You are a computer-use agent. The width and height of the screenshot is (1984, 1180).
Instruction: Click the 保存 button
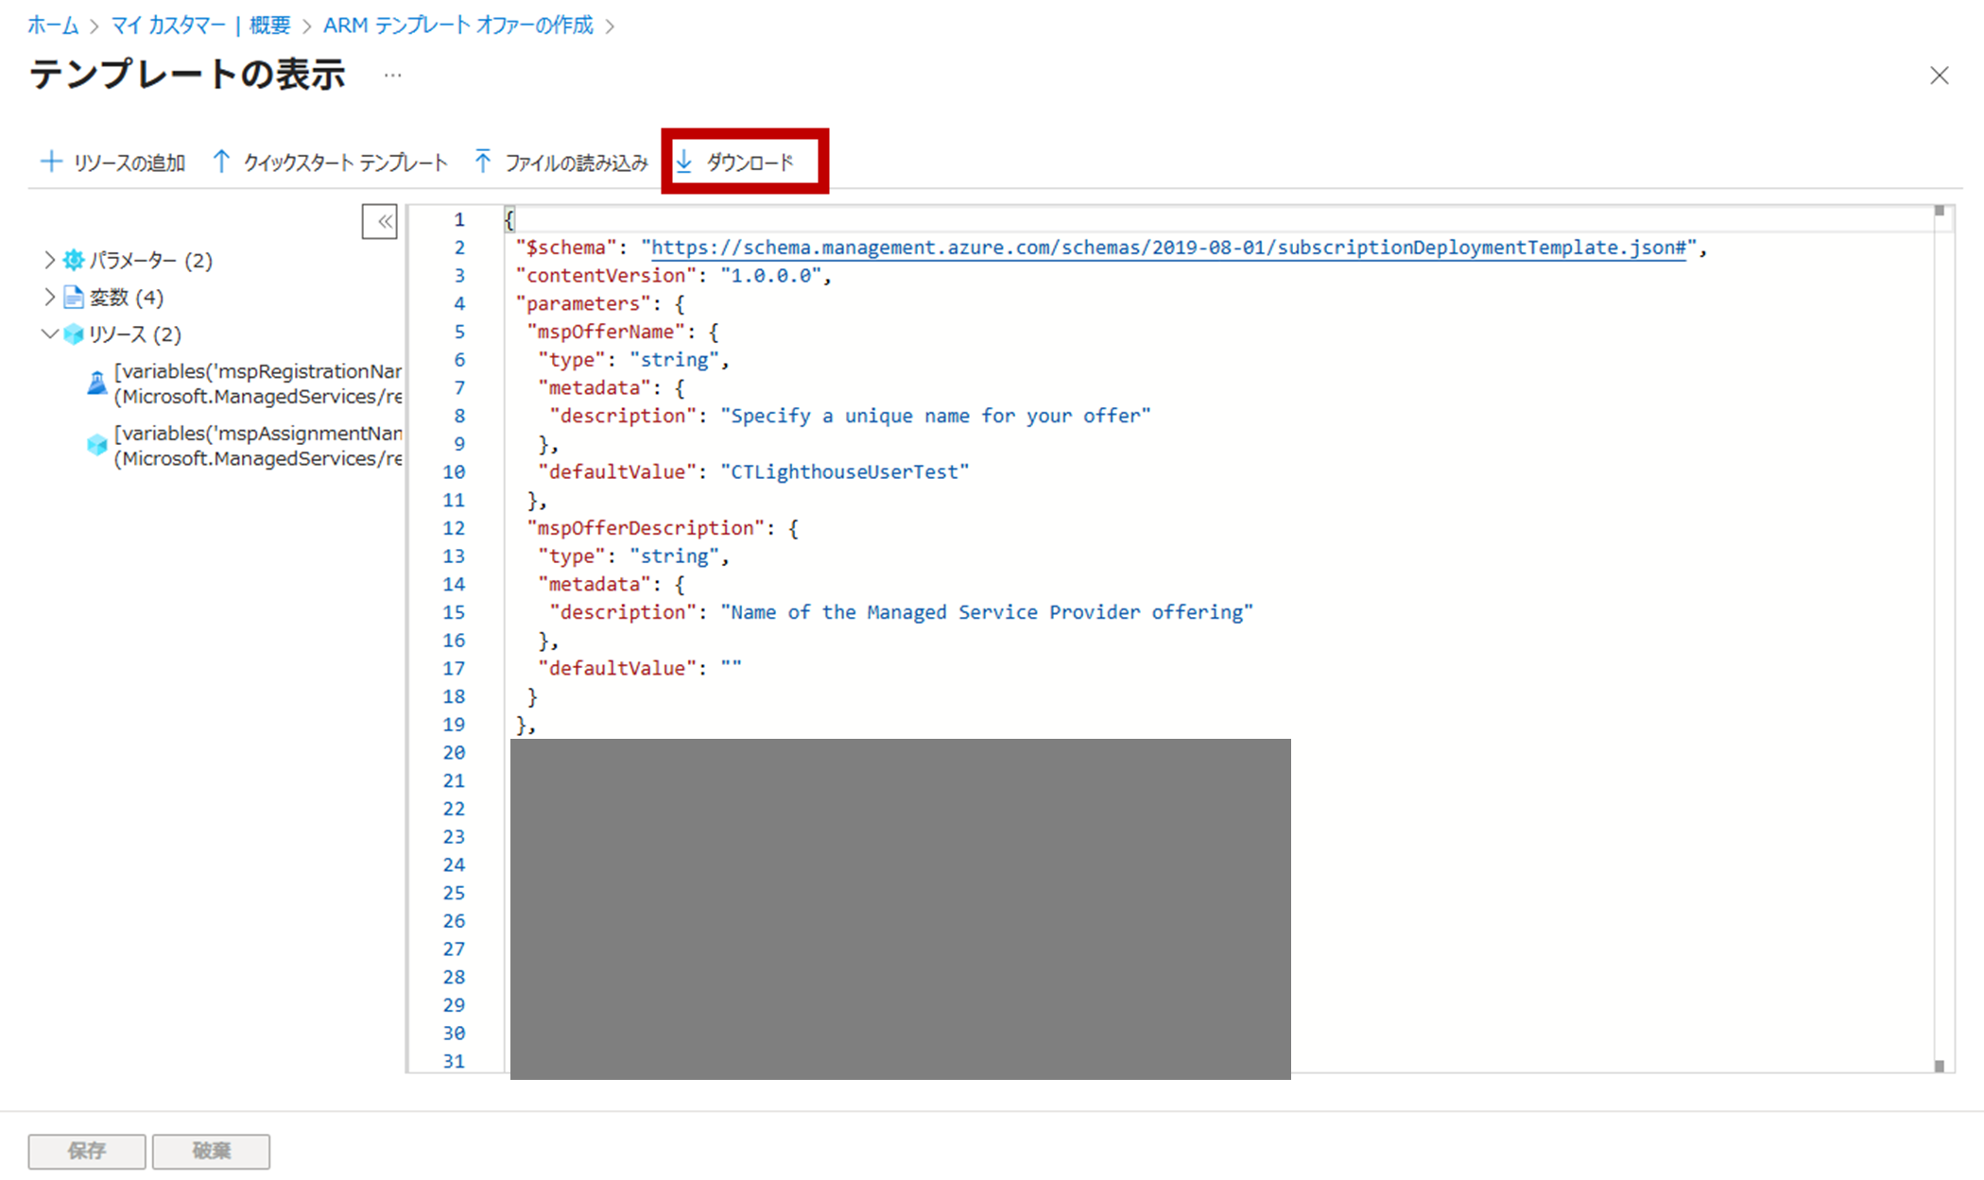click(87, 1151)
